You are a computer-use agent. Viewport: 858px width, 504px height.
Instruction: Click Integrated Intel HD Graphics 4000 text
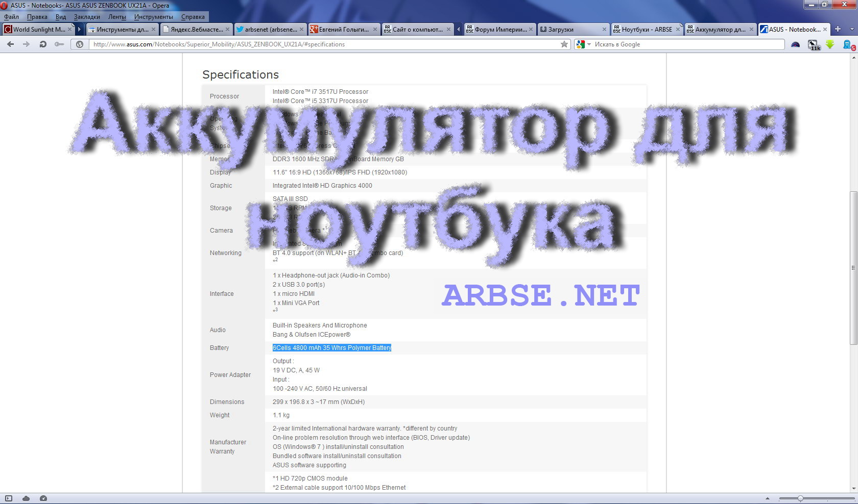click(322, 186)
